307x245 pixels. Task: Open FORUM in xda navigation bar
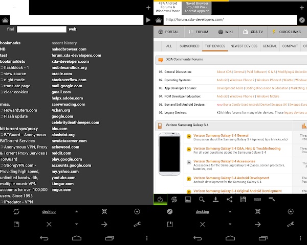point(199,32)
